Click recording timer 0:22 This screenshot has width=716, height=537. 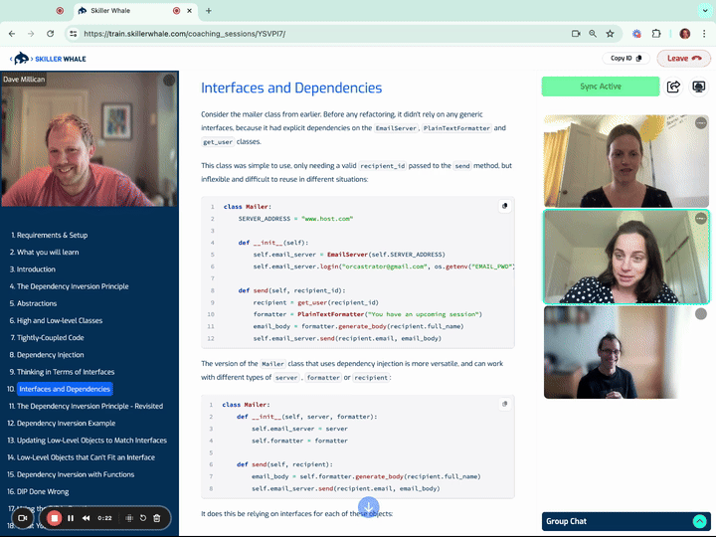[x=104, y=518]
